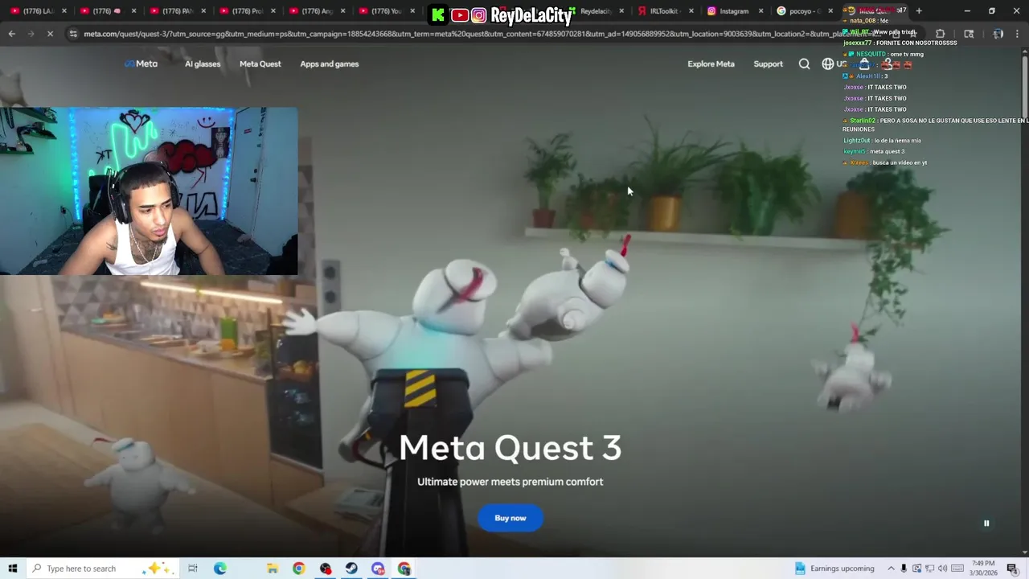Click the Windows taskbar search box
This screenshot has width=1029, height=579.
click(105, 569)
